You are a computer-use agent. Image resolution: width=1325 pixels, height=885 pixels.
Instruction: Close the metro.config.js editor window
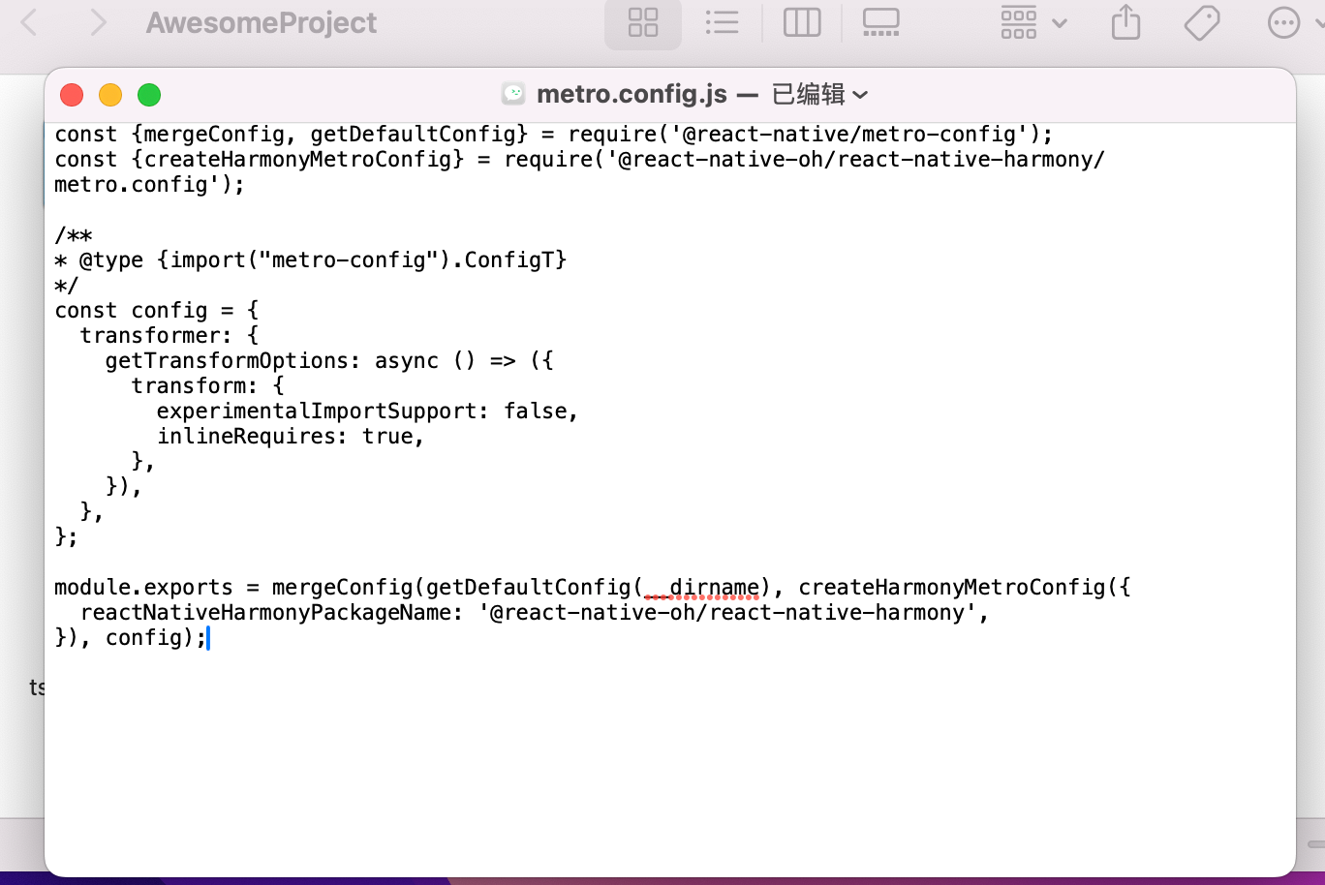pos(72,95)
